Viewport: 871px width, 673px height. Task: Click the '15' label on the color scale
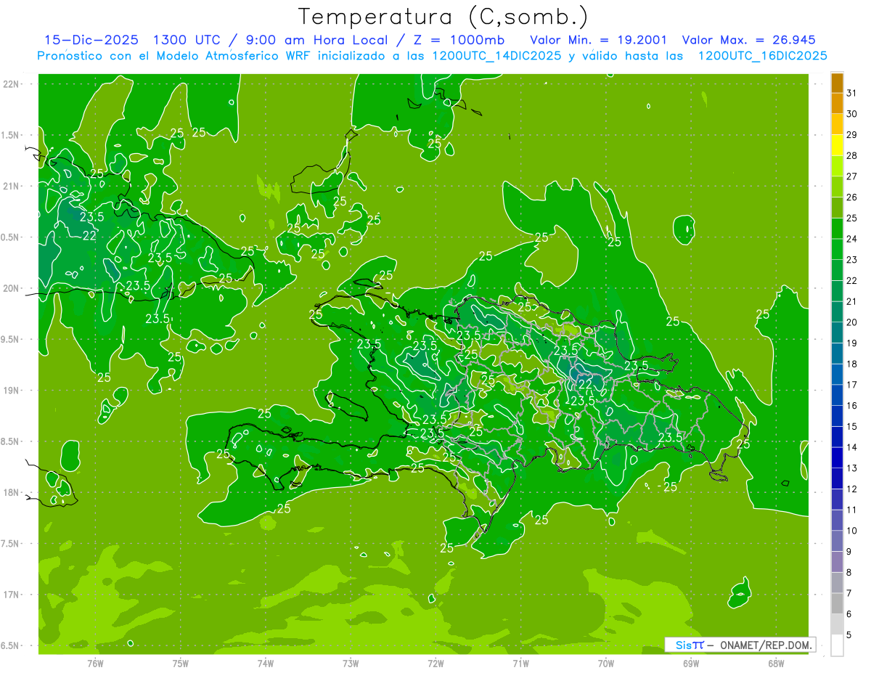[x=852, y=427]
